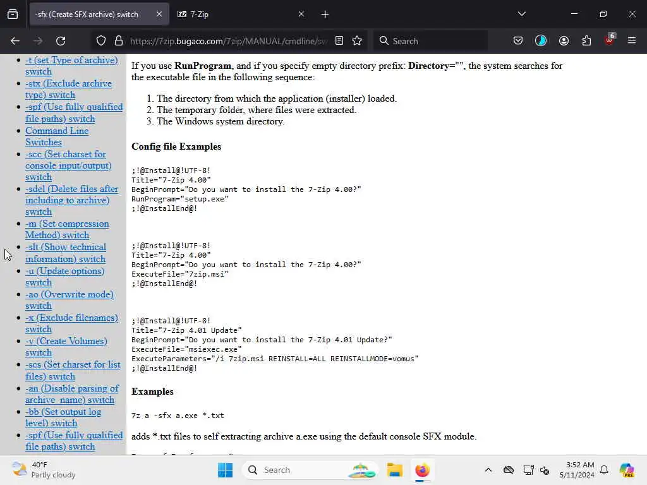Close the -sfx switch tab
This screenshot has height=485, width=647.
click(x=159, y=15)
